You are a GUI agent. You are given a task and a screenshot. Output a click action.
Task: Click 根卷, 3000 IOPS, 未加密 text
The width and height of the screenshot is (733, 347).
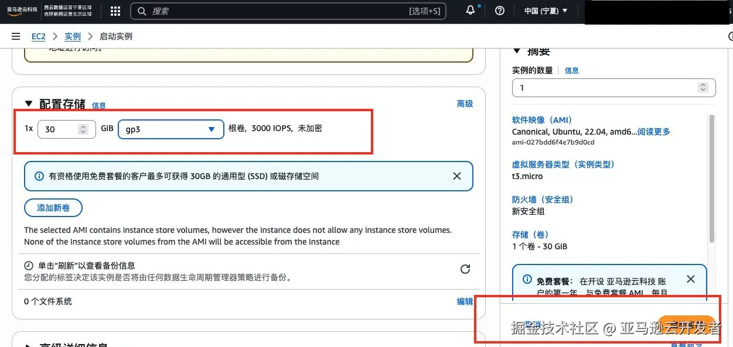click(x=275, y=129)
